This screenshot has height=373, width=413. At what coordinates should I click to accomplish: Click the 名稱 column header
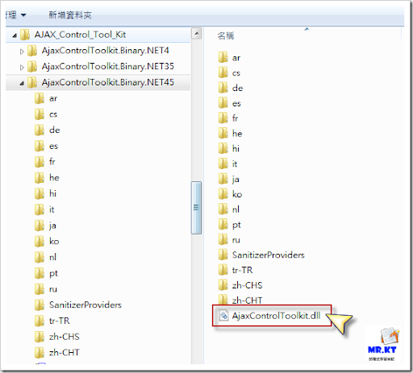coord(226,35)
